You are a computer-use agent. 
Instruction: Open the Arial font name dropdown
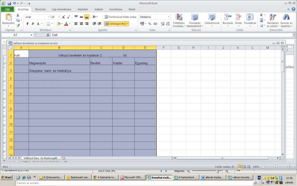(49, 17)
